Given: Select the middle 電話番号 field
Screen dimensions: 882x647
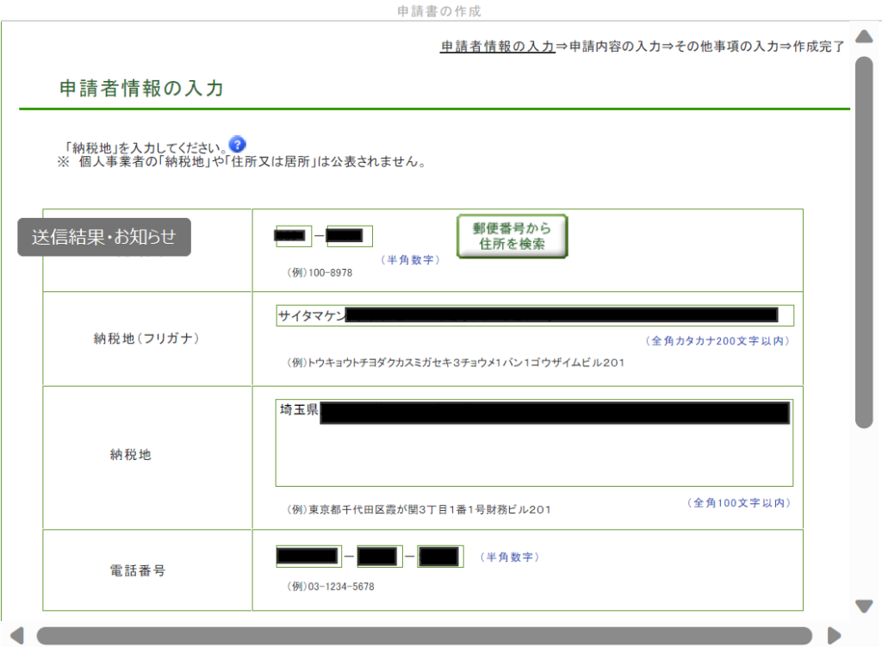Looking at the screenshot, I should (x=379, y=557).
